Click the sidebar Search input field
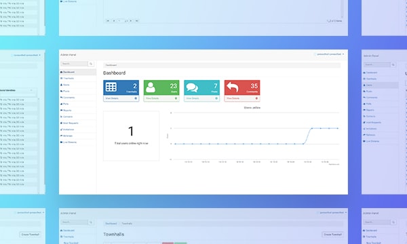The height and width of the screenshot is (244, 407). pyautogui.click(x=75, y=64)
